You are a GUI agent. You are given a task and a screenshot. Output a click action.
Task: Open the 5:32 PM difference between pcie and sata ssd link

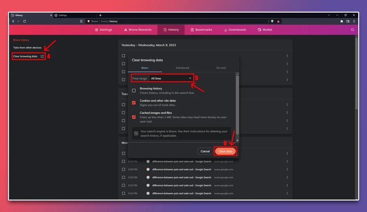pos(182,162)
